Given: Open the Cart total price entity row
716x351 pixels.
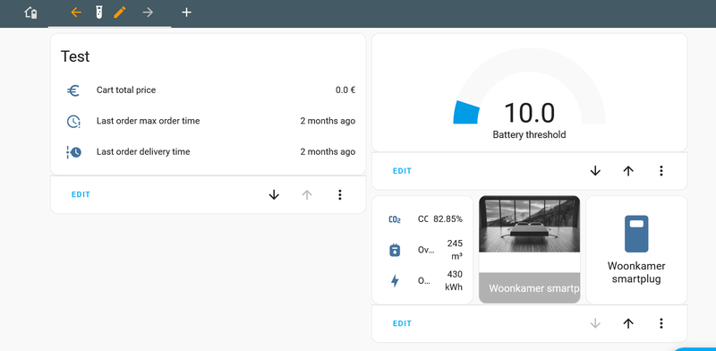Looking at the screenshot, I should pyautogui.click(x=209, y=90).
